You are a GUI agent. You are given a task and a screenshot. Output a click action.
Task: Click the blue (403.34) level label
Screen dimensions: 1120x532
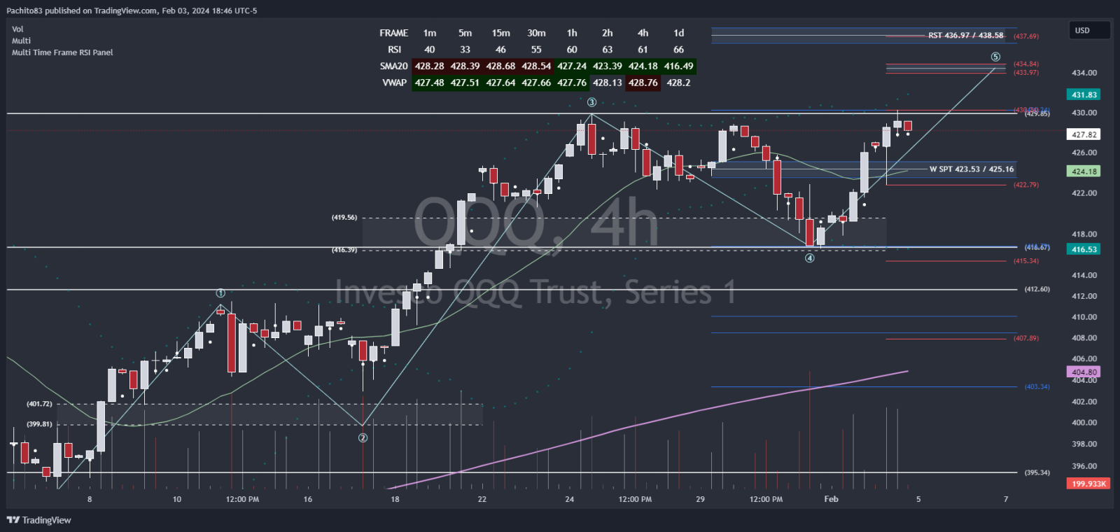coord(1037,386)
